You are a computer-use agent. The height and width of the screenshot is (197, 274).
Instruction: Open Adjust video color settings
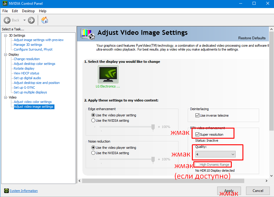pyautogui.click(x=33, y=102)
